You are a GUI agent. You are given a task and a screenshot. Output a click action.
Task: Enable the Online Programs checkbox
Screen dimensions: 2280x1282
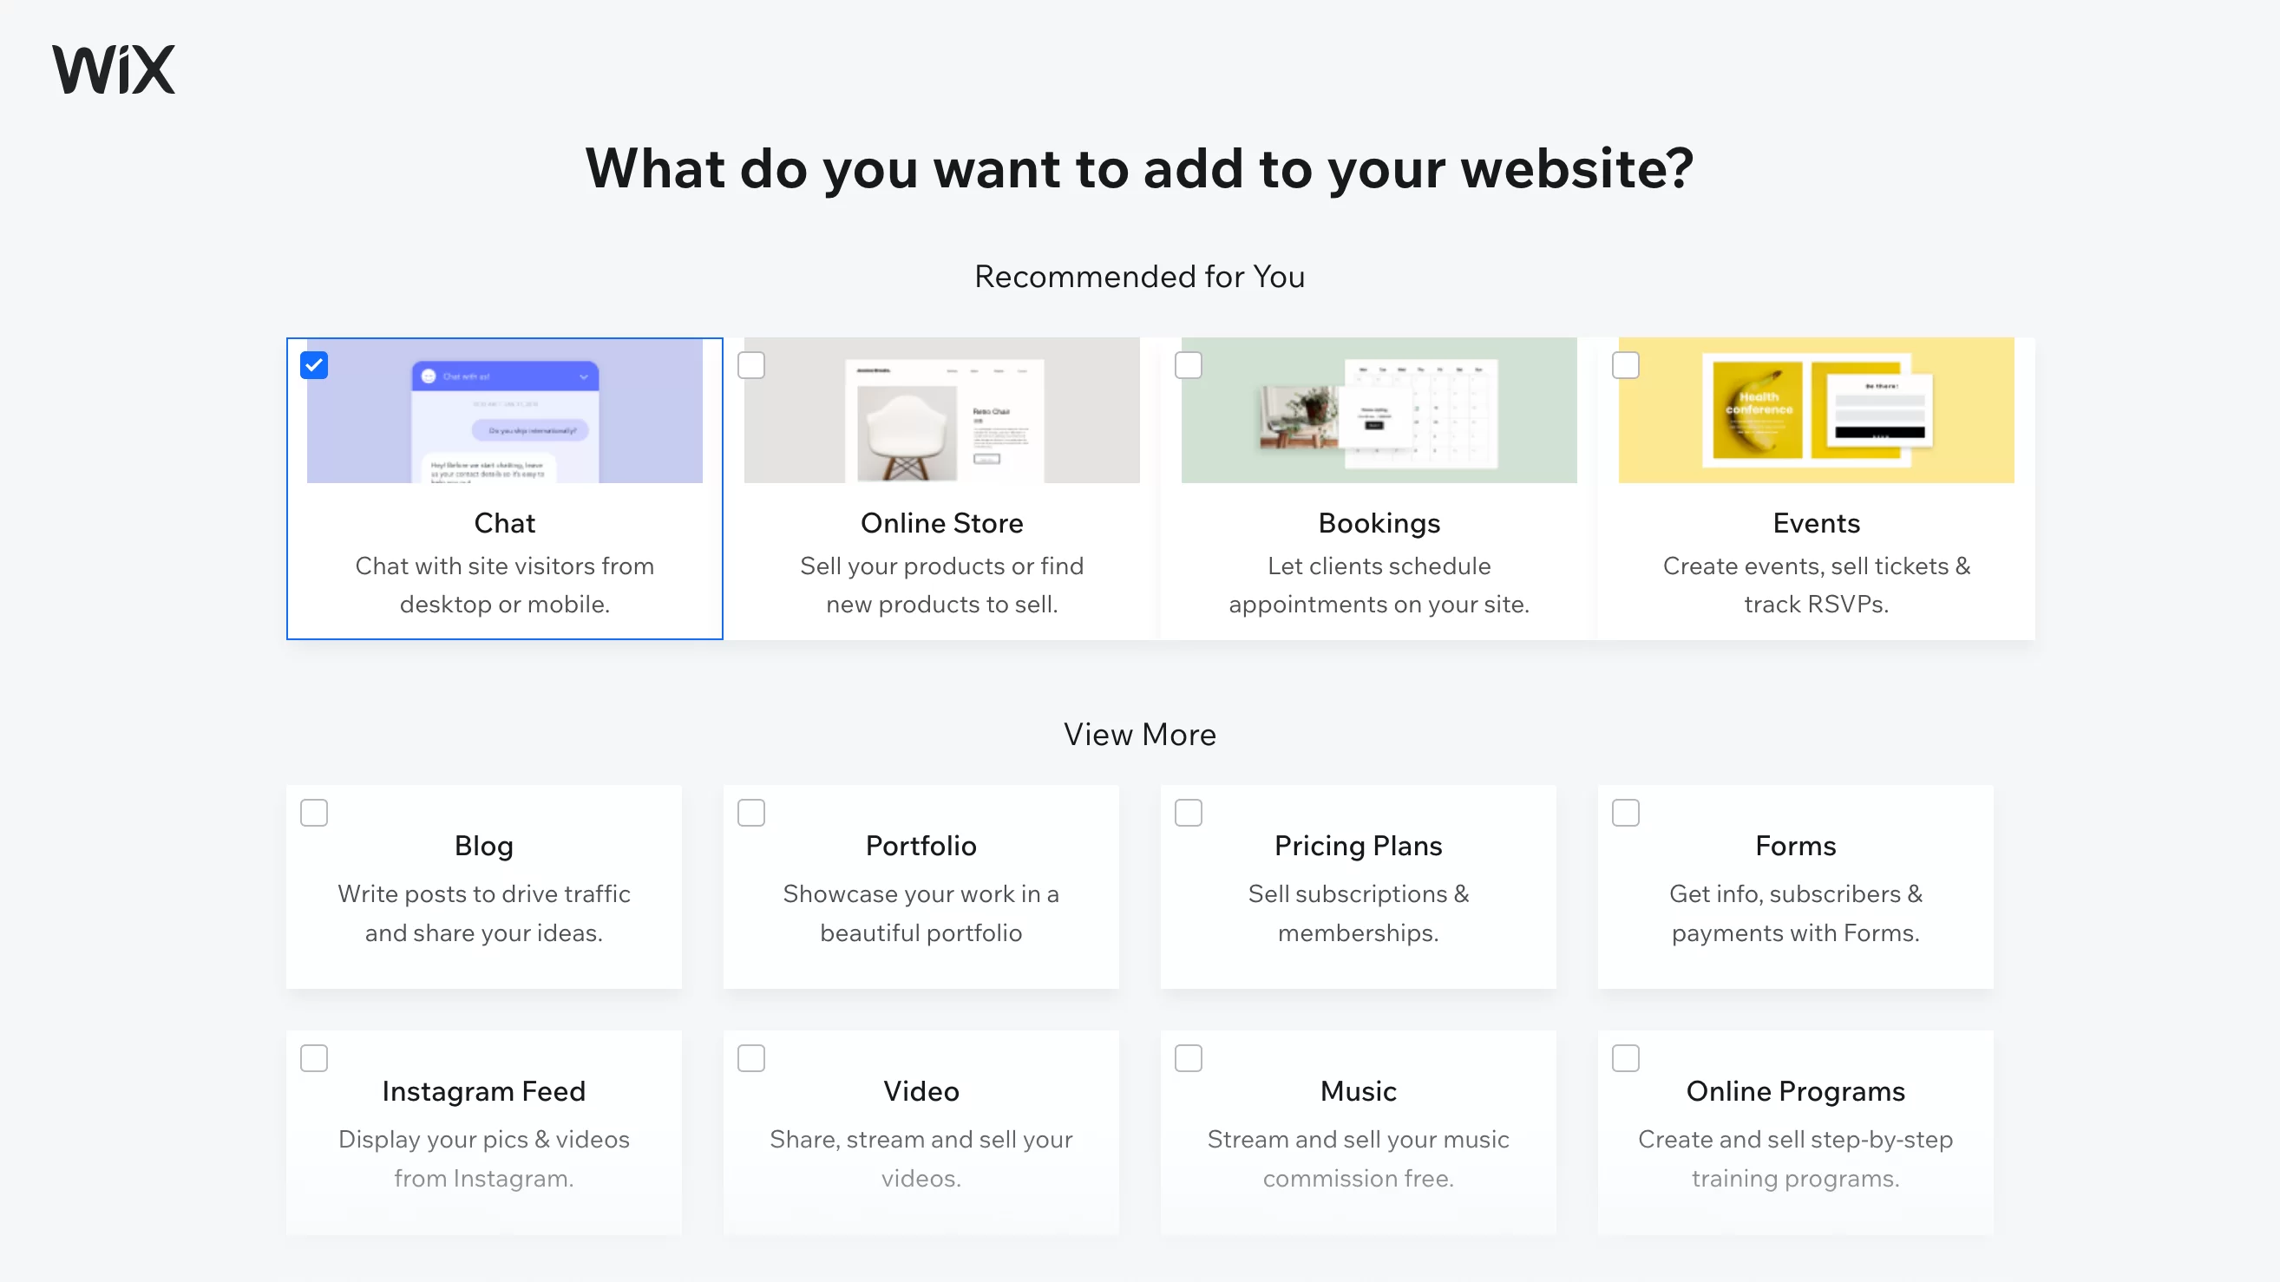pos(1626,1058)
